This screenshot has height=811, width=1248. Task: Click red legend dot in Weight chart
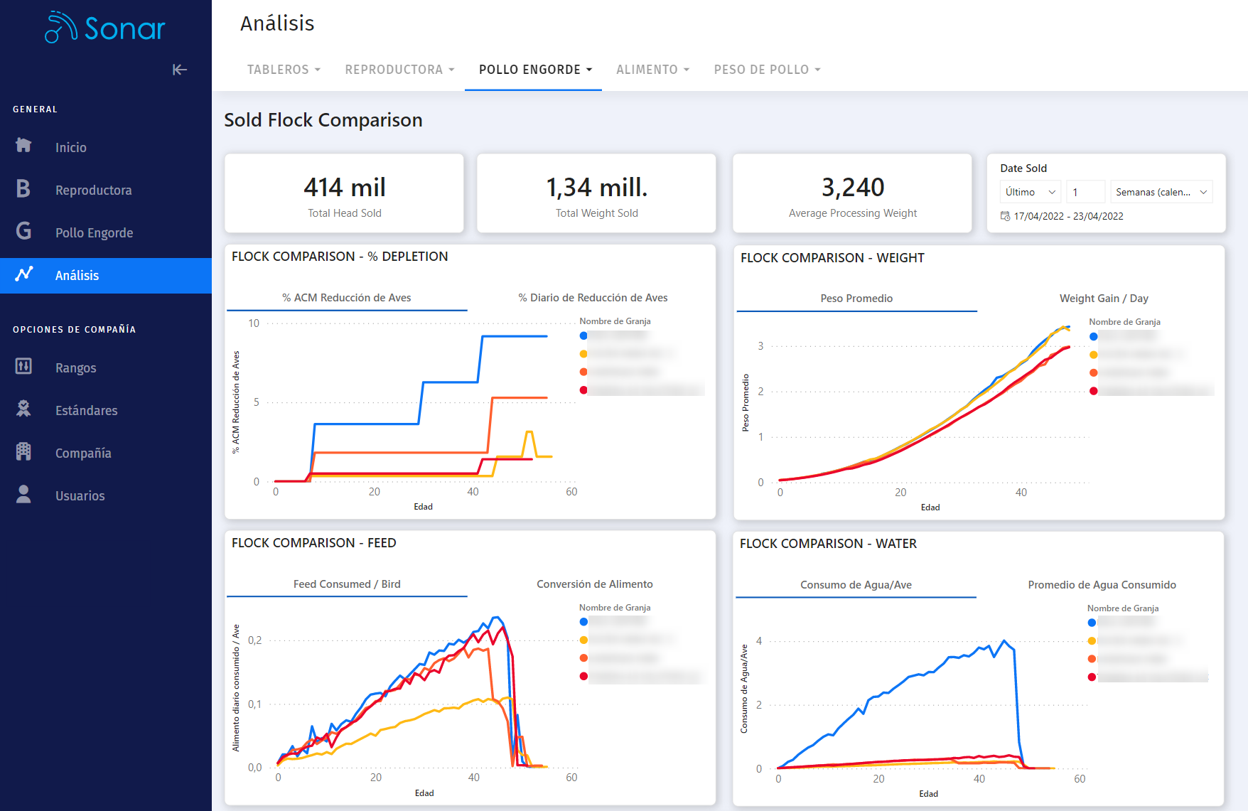(x=1093, y=391)
